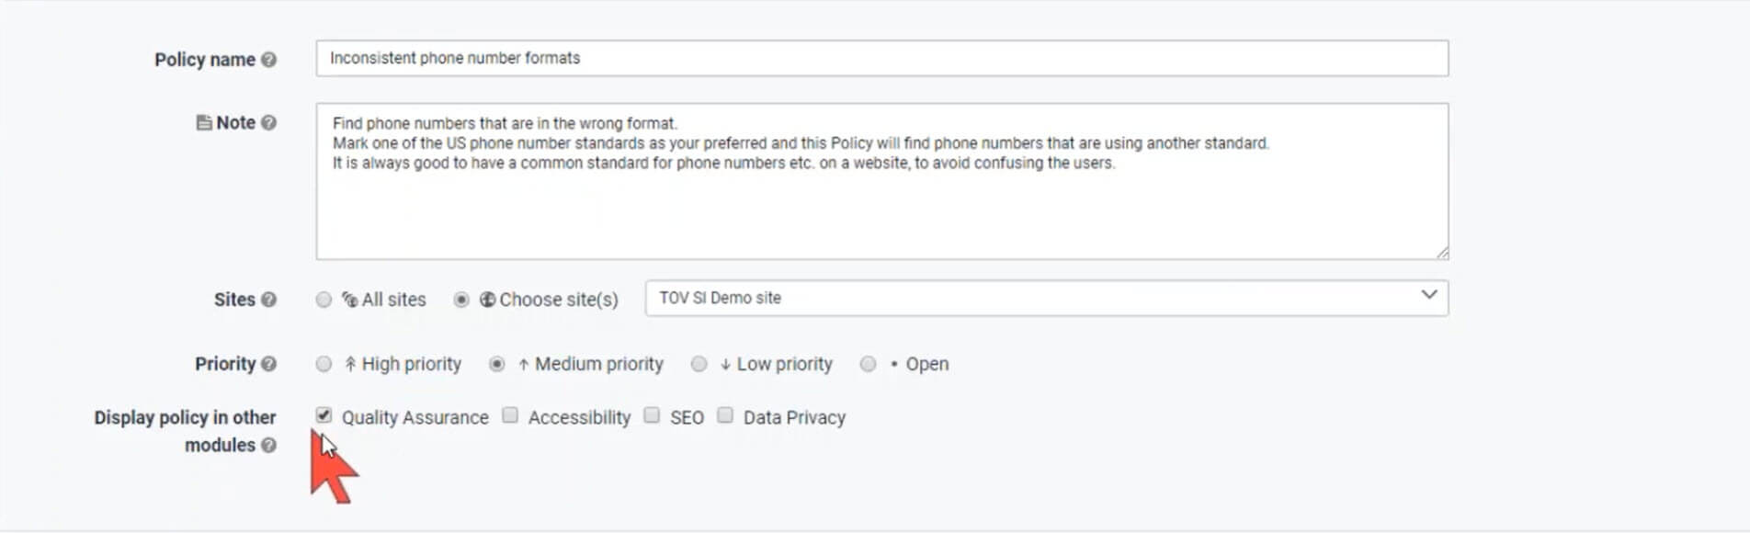This screenshot has height=533, width=1750.
Task: Click into the Policy name text field
Action: click(x=881, y=58)
